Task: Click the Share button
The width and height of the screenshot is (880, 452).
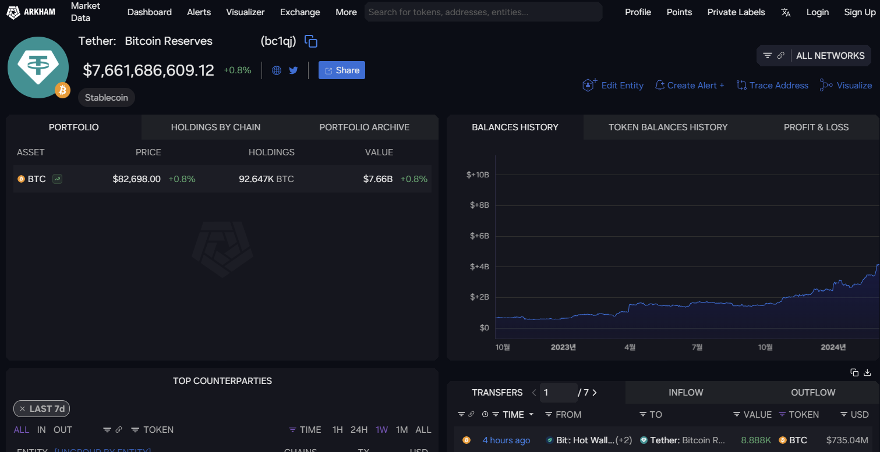Action: pyautogui.click(x=341, y=70)
